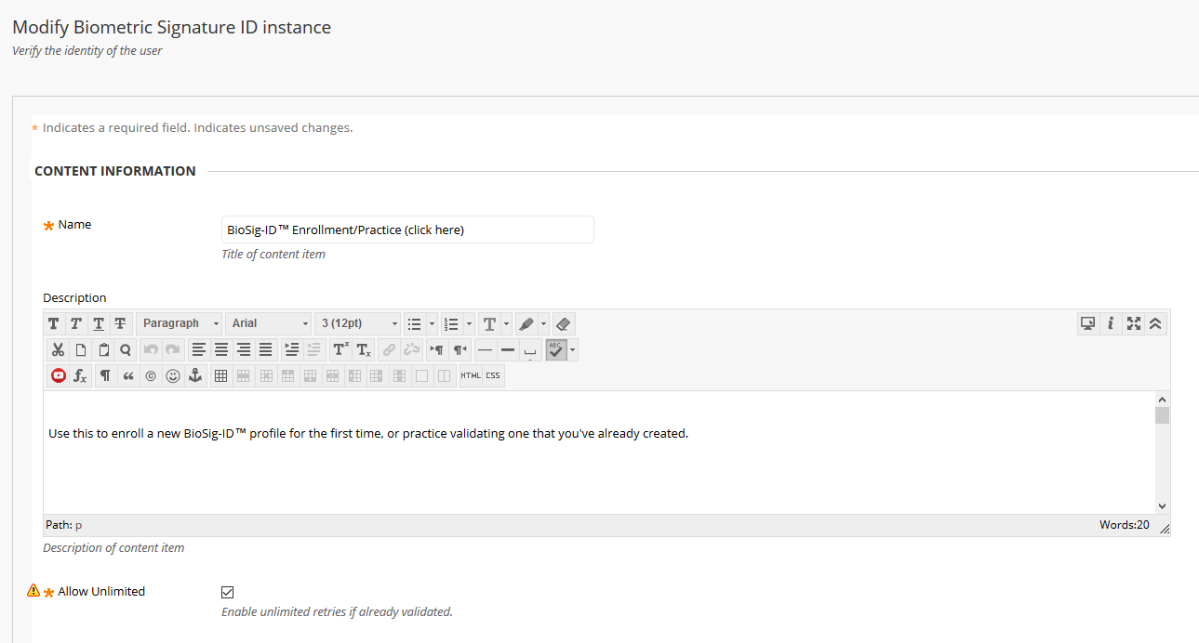Align text right
The image size is (1199, 643).
[243, 350]
